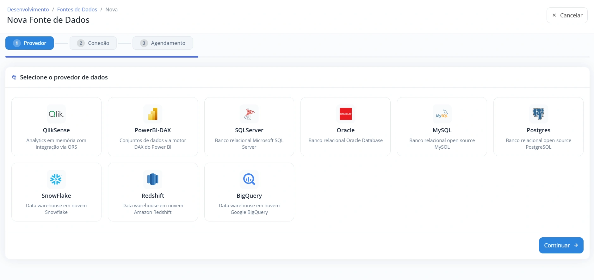Click the step 2 number badge
Viewport: 594px width, 280px height.
tap(81, 43)
